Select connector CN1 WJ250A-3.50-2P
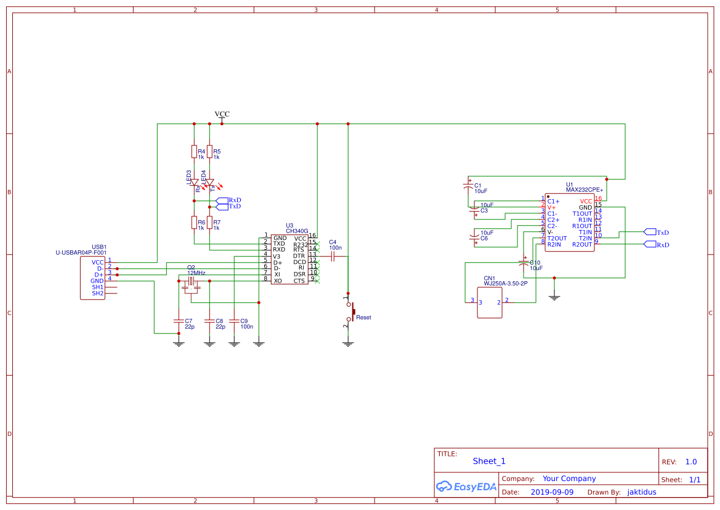The width and height of the screenshot is (720, 510). pyautogui.click(x=490, y=302)
